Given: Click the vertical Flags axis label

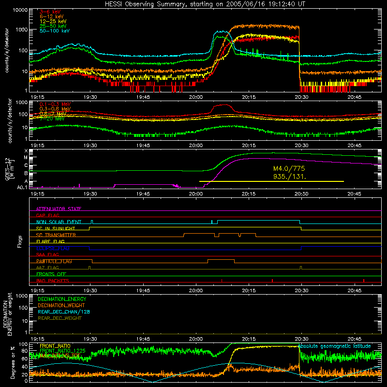Looking at the screenshot, I should point(20,241).
